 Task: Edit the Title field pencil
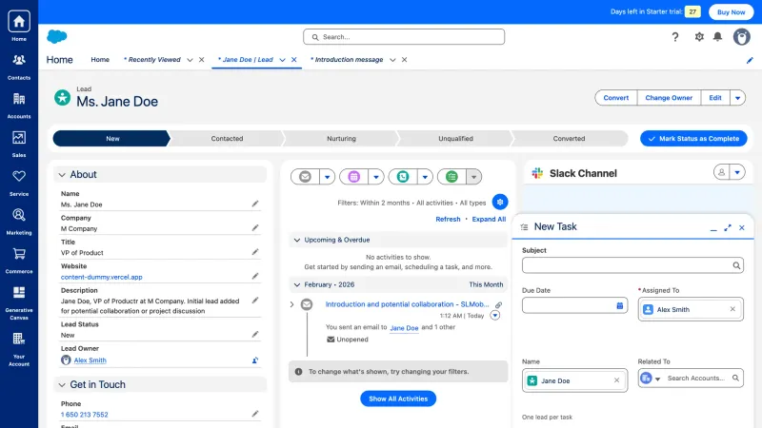255,252
